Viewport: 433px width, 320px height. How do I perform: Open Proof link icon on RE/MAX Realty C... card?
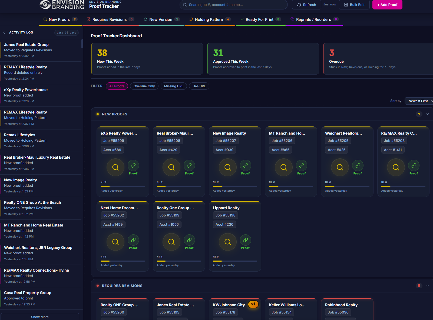tap(414, 165)
